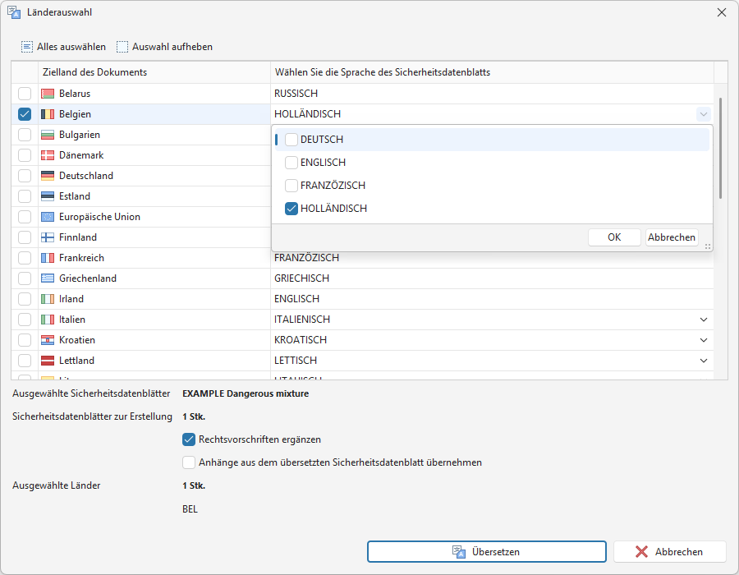
Task: Click the dropdown popup resize grip
Action: pyautogui.click(x=708, y=246)
